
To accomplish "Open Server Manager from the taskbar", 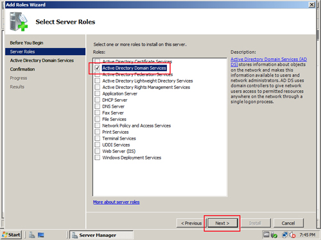I will coord(101,235).
